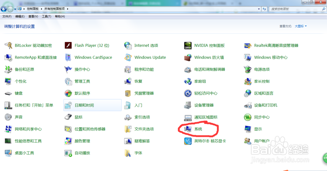Open 用户帐户 icon

[248, 141]
